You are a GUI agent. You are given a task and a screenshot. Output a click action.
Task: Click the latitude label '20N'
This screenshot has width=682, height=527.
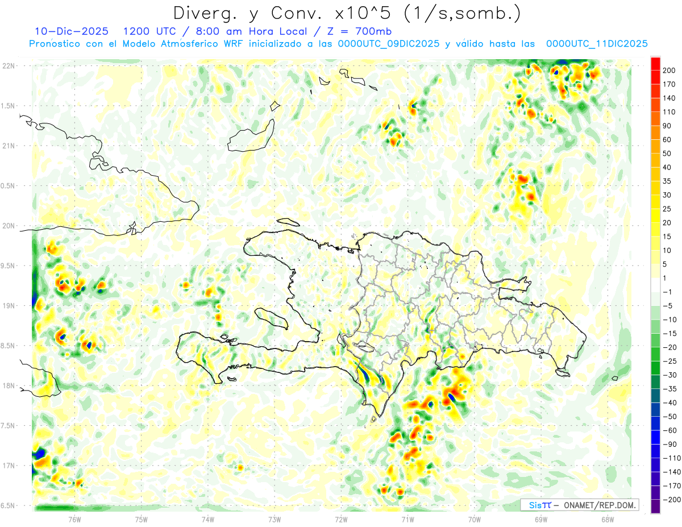coord(9,226)
